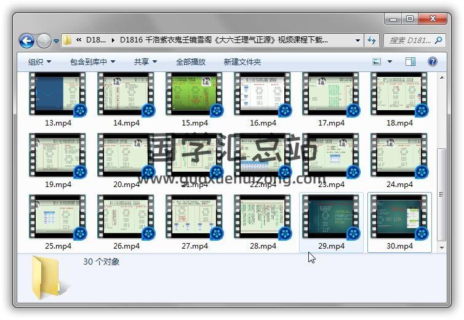This screenshot has width=464, height=320.
Task: Click the player badge icon on 17.mp4
Action: click(x=353, y=111)
